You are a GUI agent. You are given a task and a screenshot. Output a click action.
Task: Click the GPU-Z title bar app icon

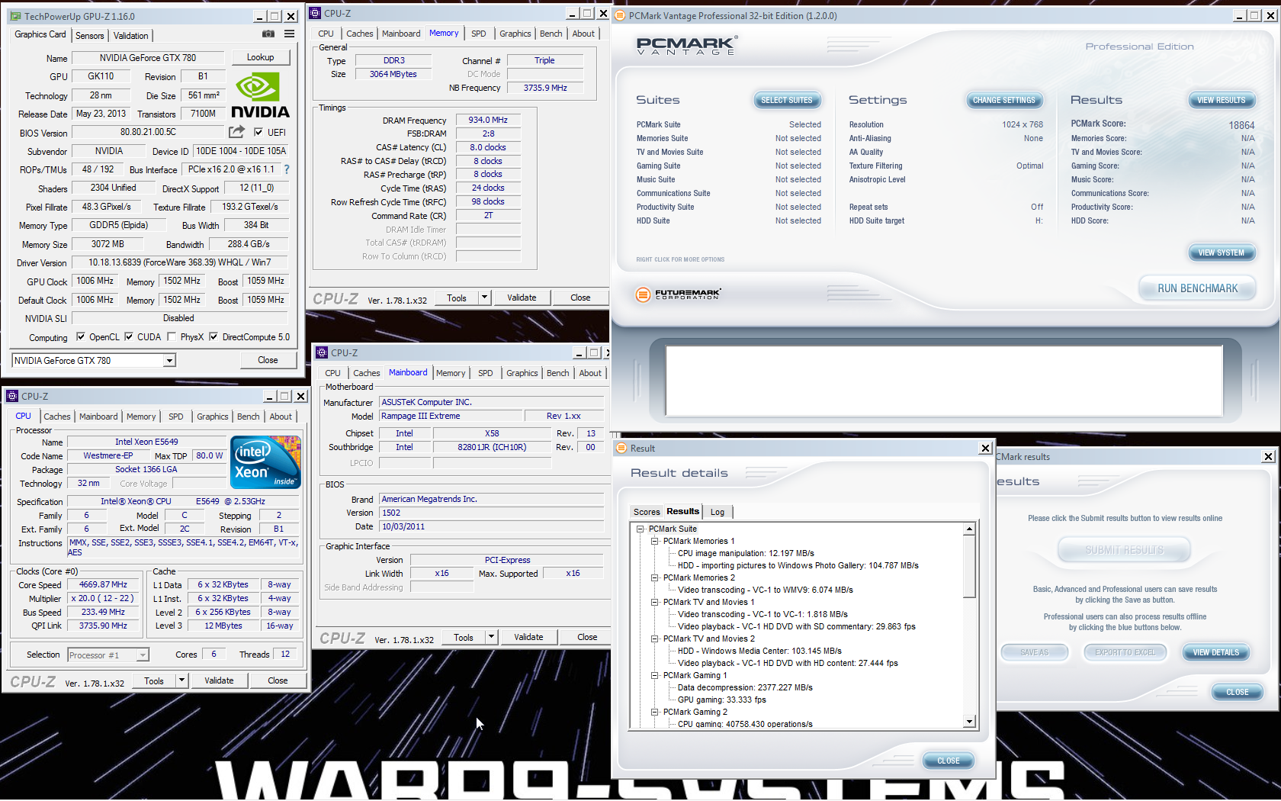point(14,16)
